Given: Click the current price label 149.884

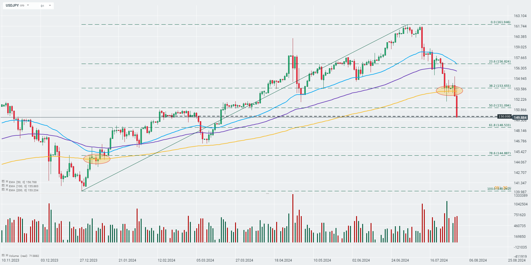Looking at the screenshot, I should click(520, 117).
